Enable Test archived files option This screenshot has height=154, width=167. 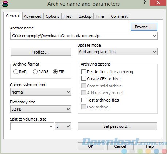(83, 100)
